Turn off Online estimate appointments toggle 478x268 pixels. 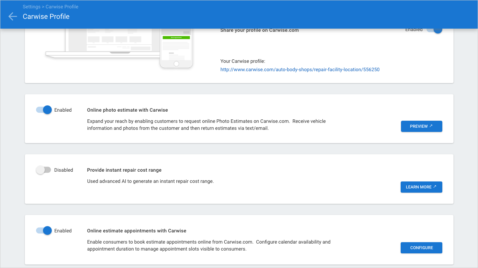(x=44, y=231)
